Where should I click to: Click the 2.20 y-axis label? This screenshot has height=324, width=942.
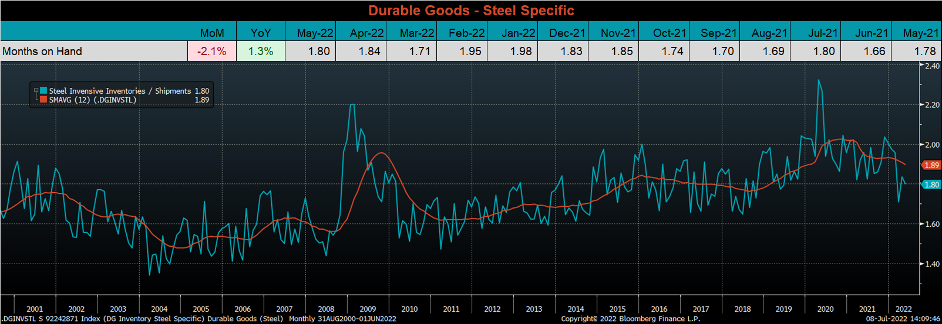click(932, 105)
